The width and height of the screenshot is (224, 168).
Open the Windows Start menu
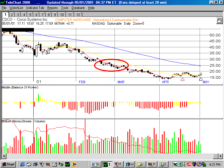(x=8, y=164)
